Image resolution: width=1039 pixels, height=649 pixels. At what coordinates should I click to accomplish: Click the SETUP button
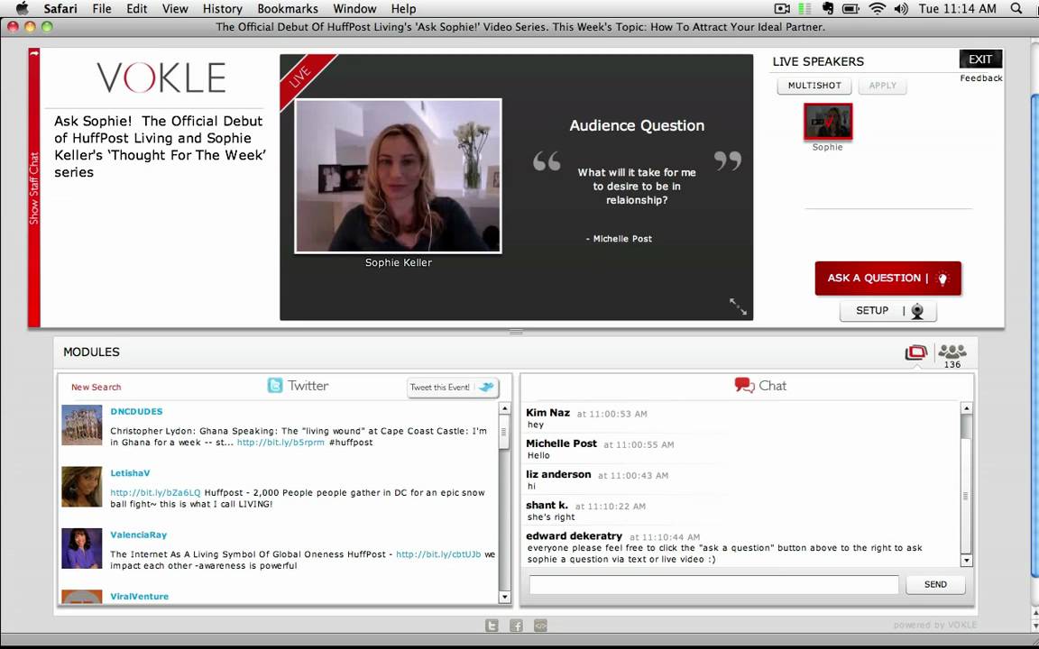point(887,311)
